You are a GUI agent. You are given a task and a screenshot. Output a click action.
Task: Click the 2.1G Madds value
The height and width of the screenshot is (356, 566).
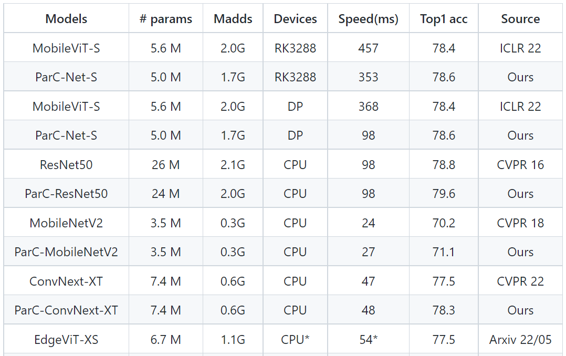tap(233, 165)
